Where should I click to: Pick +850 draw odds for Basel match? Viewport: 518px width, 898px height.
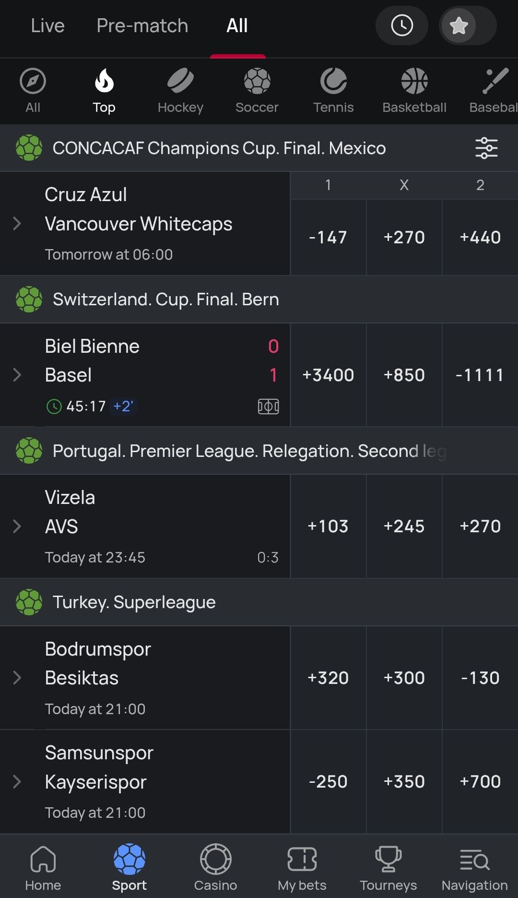click(404, 375)
